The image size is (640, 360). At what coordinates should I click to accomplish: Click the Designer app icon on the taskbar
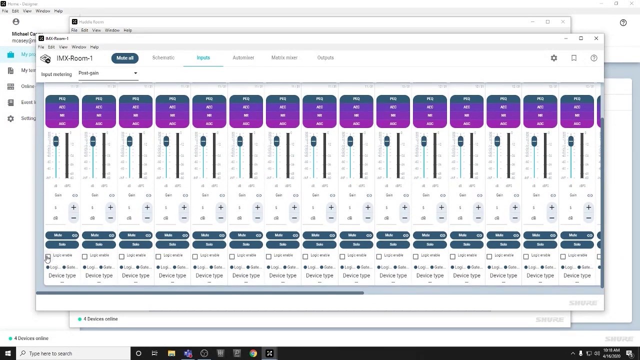point(269,353)
